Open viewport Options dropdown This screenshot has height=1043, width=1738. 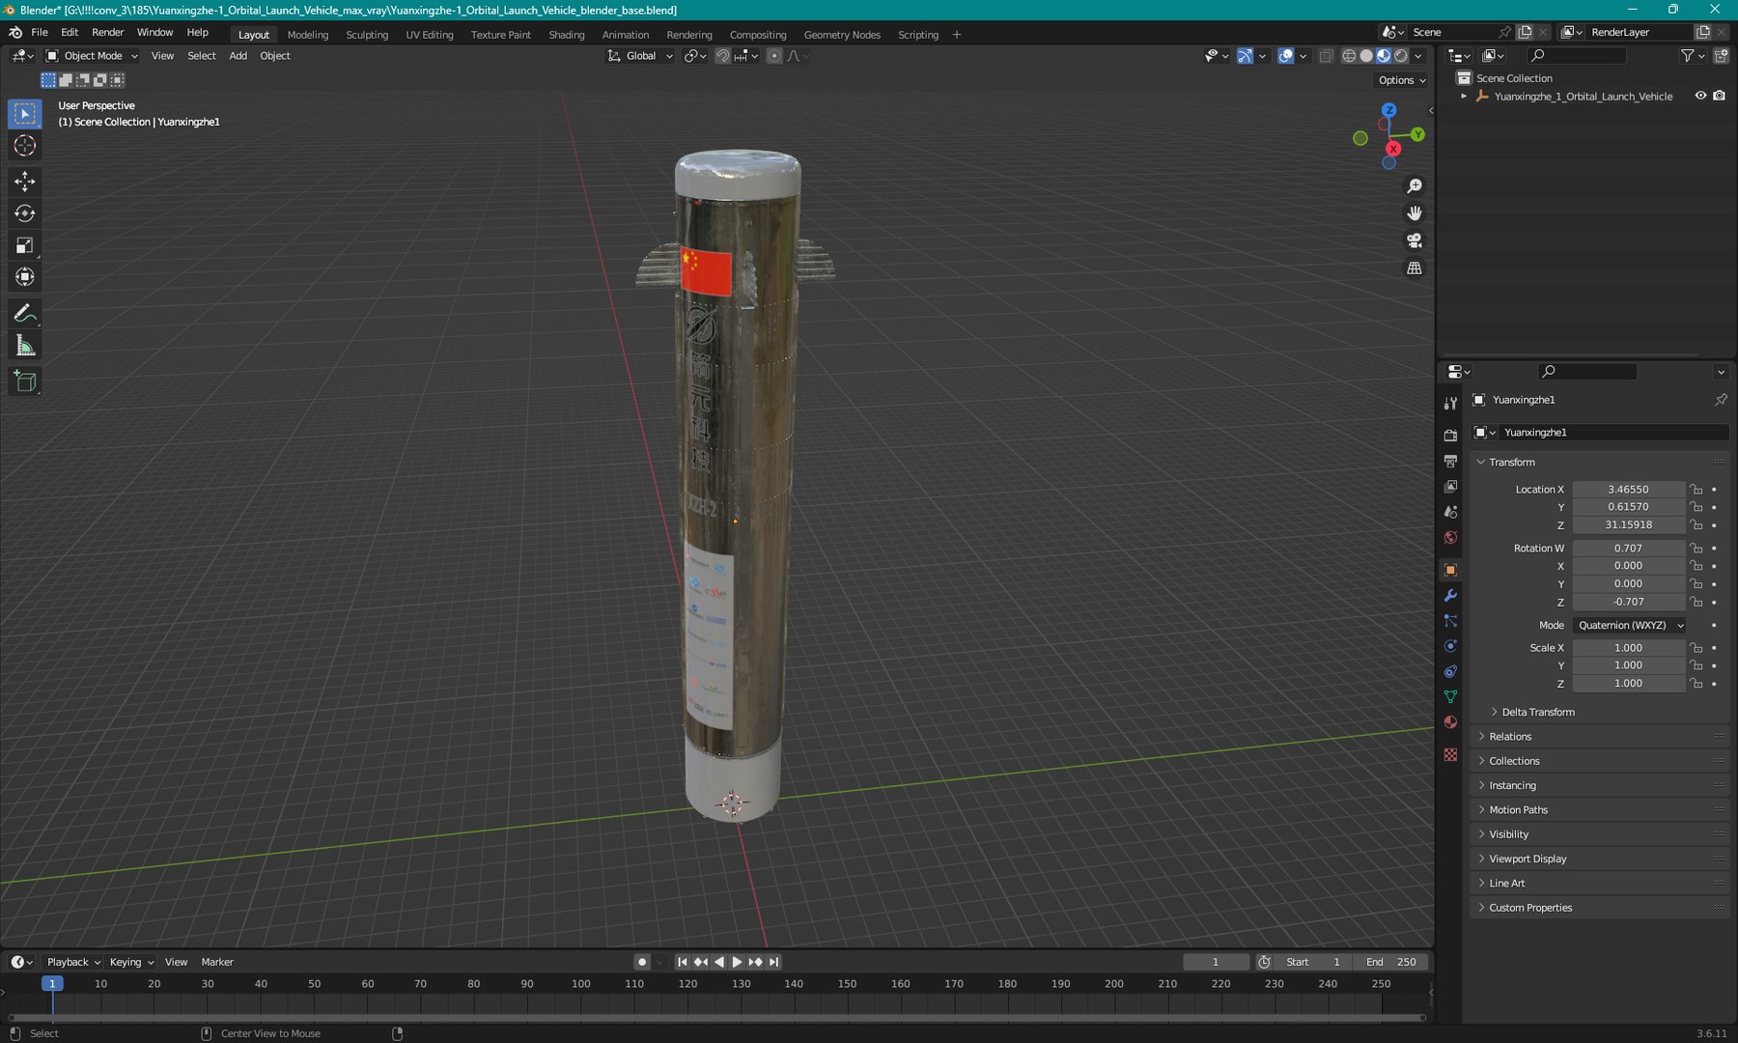pyautogui.click(x=1402, y=80)
